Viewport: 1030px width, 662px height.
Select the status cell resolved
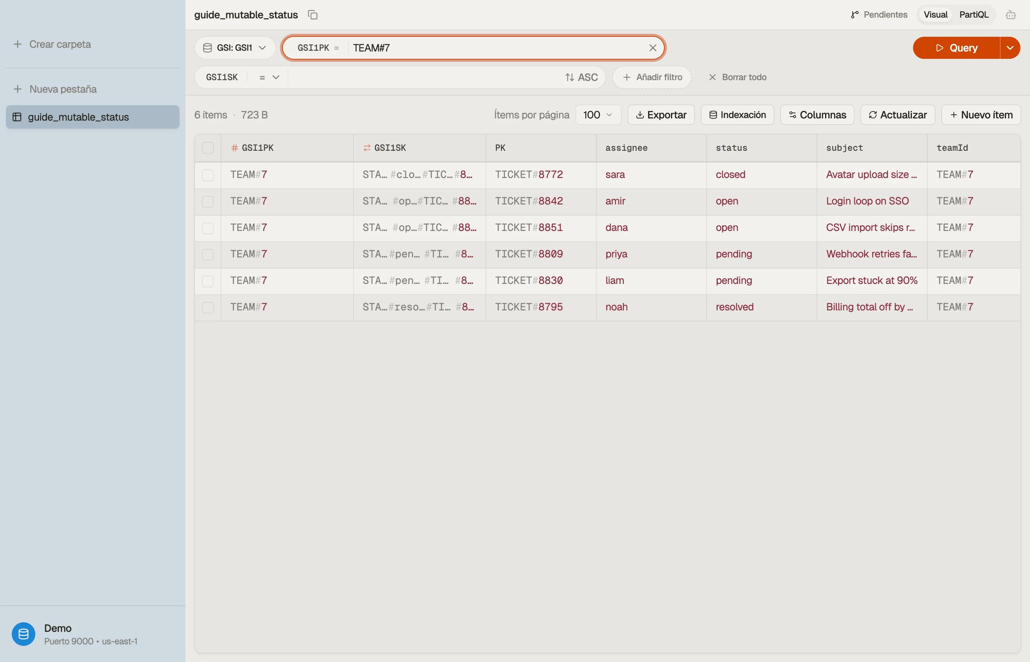coord(761,307)
